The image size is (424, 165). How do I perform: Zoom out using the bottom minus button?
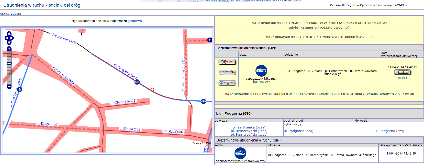tap(9, 87)
